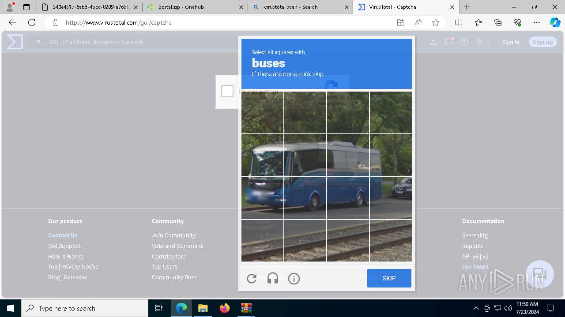Click the Sign up button
This screenshot has height=317, width=565.
pos(542,42)
